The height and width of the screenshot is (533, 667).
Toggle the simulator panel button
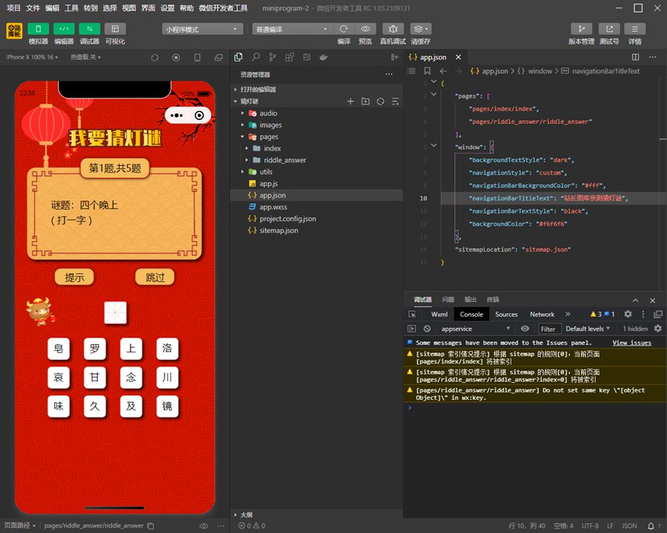click(x=38, y=29)
